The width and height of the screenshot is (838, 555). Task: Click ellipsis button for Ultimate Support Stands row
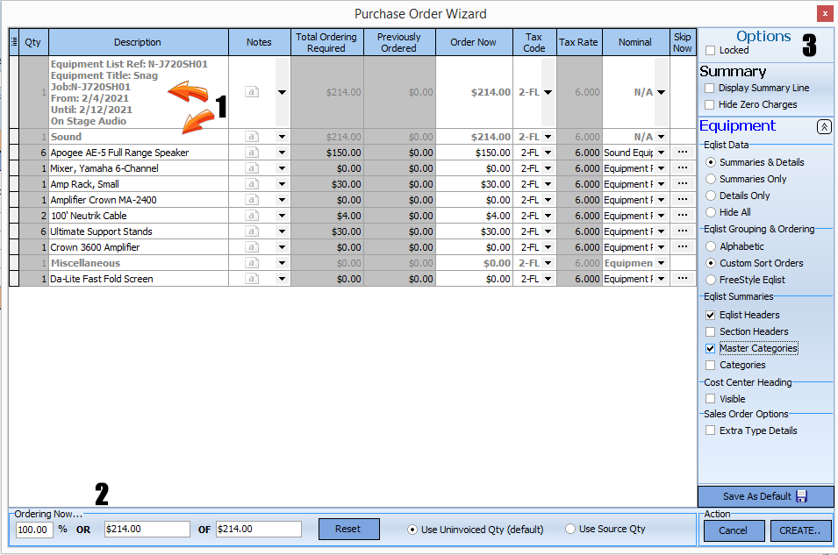(x=682, y=231)
